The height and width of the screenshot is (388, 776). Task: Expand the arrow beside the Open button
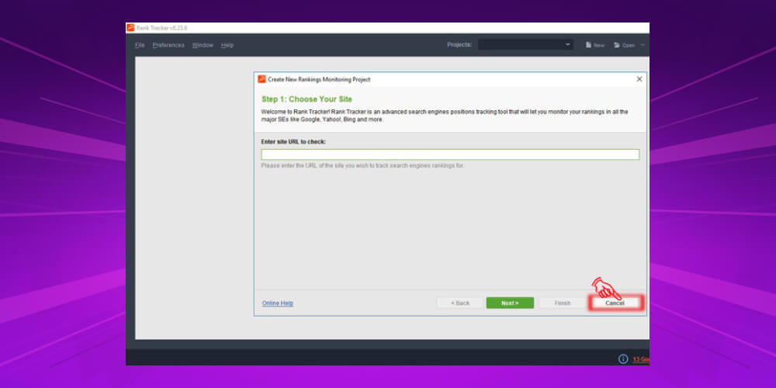pos(643,45)
